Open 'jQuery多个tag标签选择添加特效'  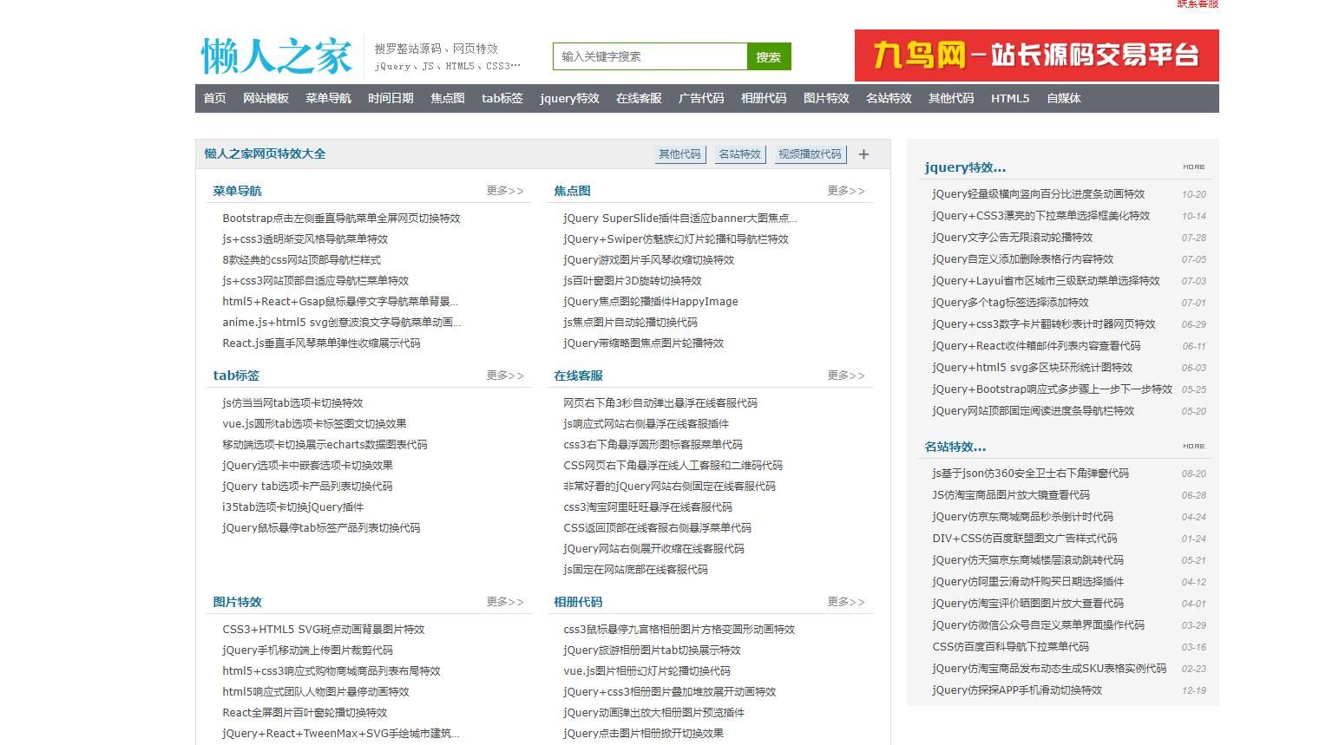click(x=1010, y=303)
